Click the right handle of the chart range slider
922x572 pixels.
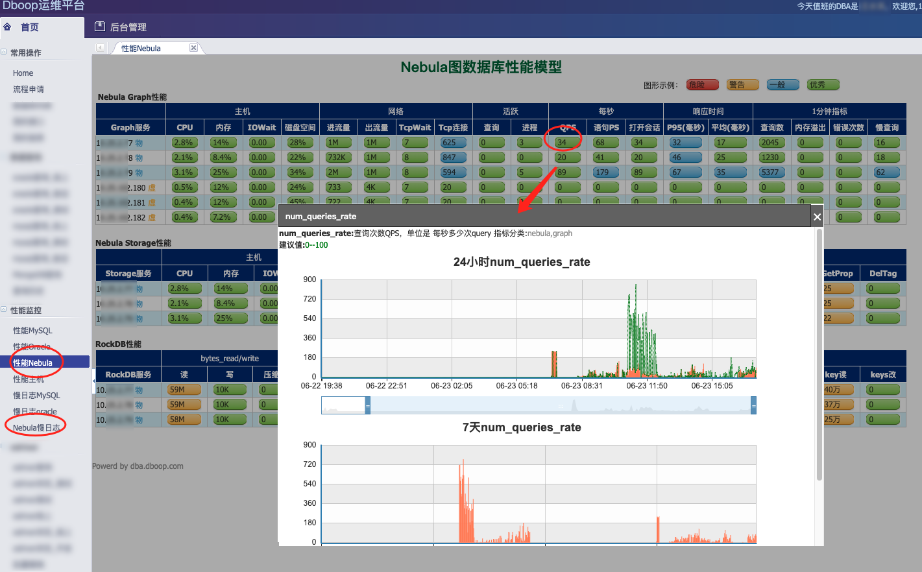pyautogui.click(x=753, y=405)
